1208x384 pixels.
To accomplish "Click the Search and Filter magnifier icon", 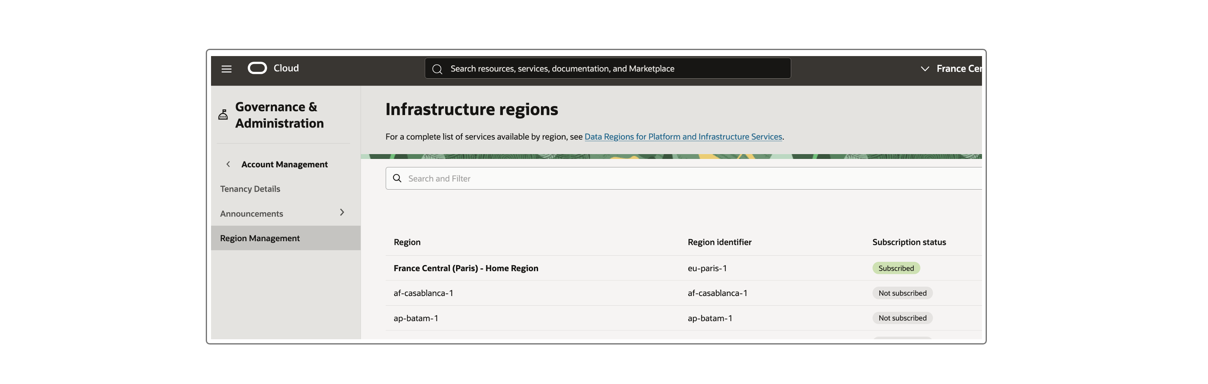I will click(x=397, y=178).
